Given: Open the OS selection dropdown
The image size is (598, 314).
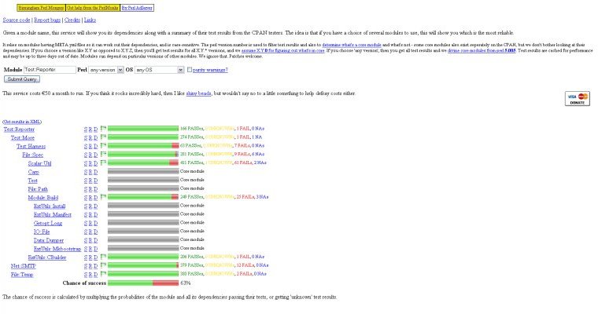Looking at the screenshot, I should [x=158, y=70].
